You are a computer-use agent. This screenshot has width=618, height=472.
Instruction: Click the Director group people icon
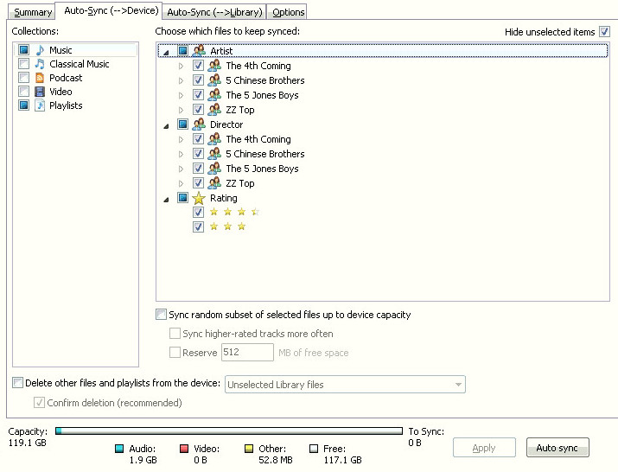click(199, 124)
